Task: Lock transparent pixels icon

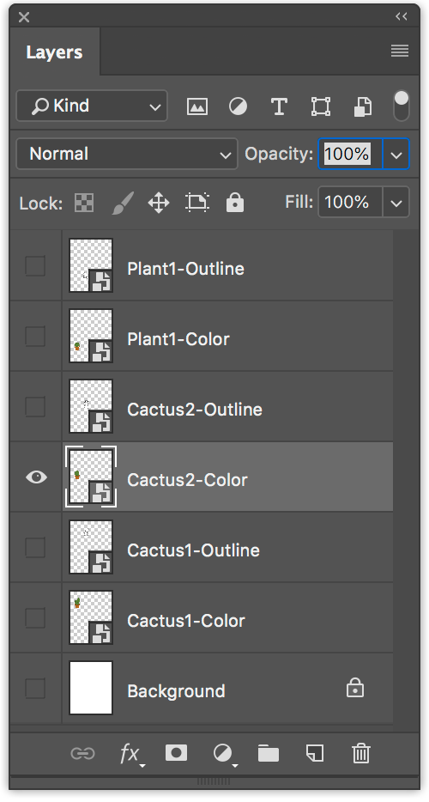Action: click(84, 203)
